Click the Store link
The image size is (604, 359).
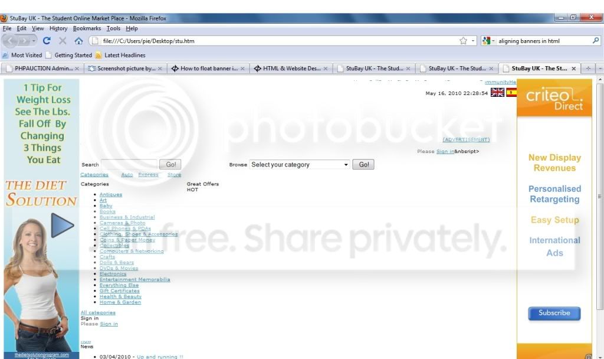pyautogui.click(x=174, y=175)
